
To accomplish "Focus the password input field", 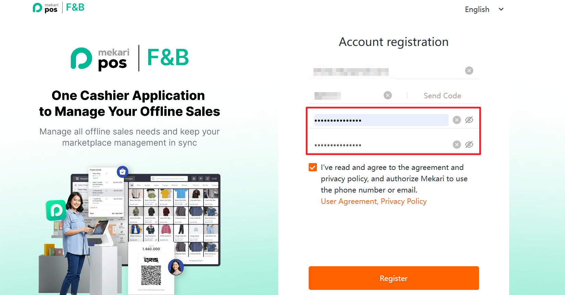I will 381,120.
